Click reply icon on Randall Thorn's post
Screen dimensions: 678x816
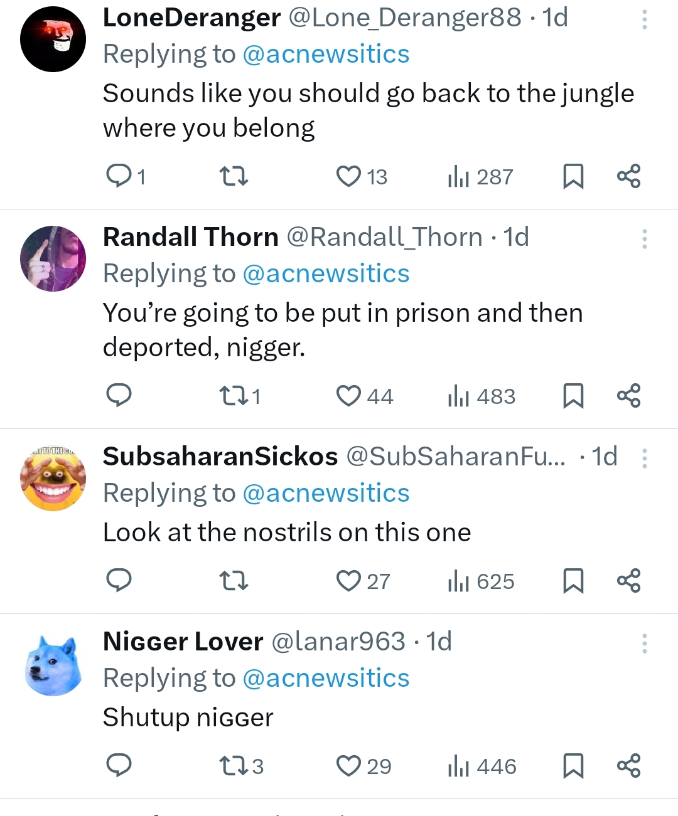[x=119, y=396]
